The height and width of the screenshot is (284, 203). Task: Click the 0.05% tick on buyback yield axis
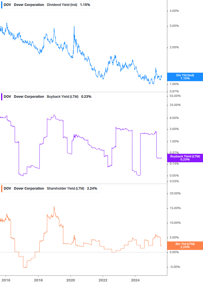(x=174, y=176)
